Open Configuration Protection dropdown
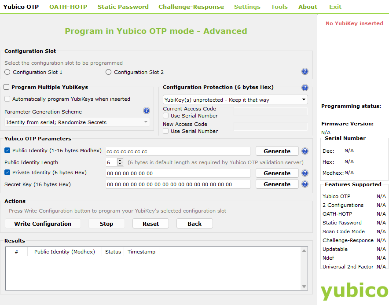The width and height of the screenshot is (389, 305). click(x=235, y=99)
